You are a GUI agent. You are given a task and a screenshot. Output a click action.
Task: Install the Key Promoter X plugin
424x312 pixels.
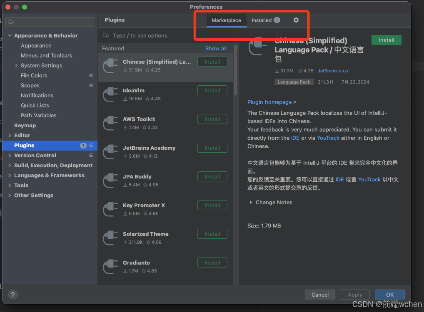click(x=212, y=205)
